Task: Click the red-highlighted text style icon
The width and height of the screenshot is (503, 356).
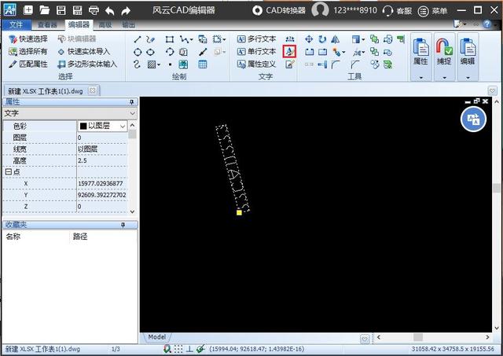Action: point(289,51)
